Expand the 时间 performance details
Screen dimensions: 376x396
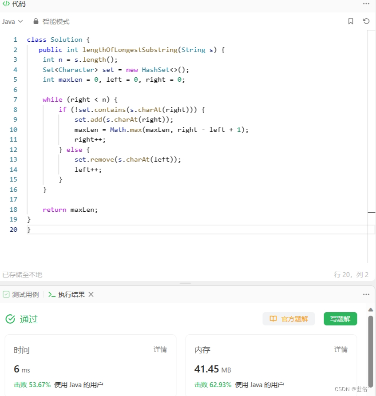click(160, 350)
